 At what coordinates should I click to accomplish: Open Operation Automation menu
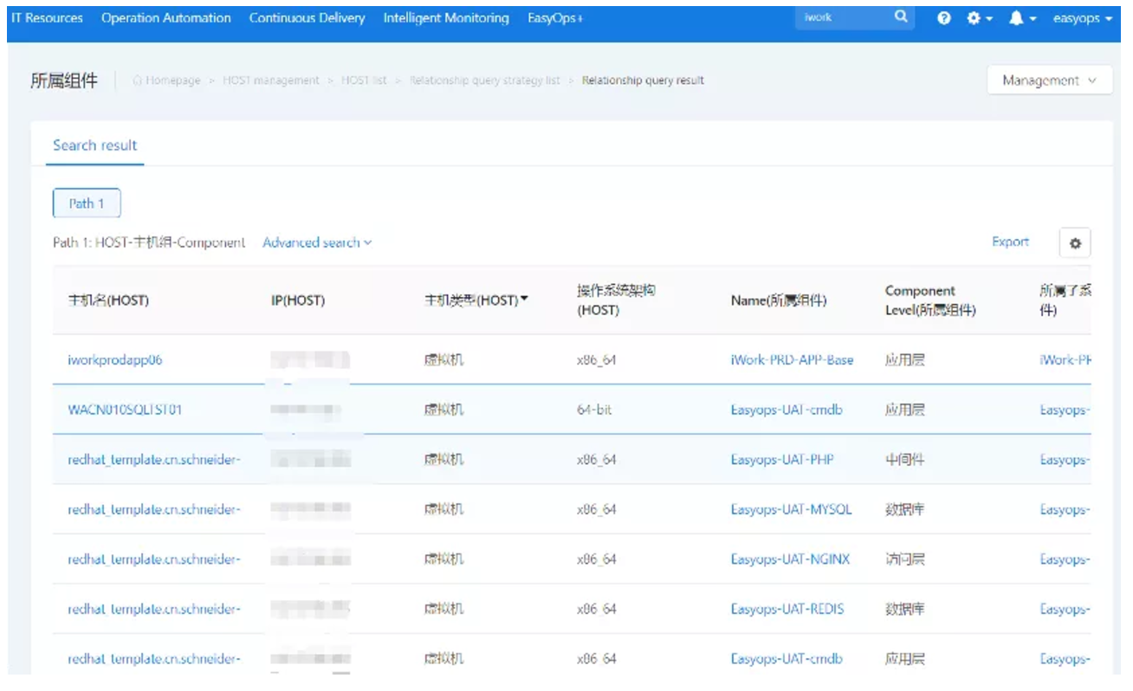click(166, 18)
